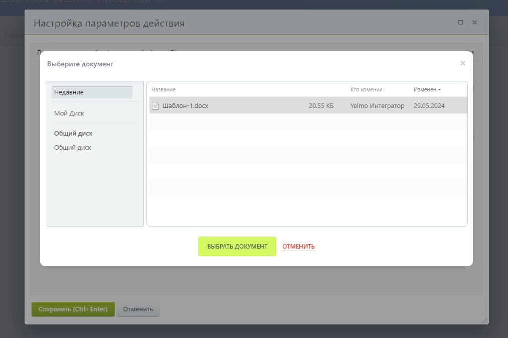This screenshot has width=508, height=338.
Task: Click the sort arrow next to Изменен
Action: tap(440, 90)
